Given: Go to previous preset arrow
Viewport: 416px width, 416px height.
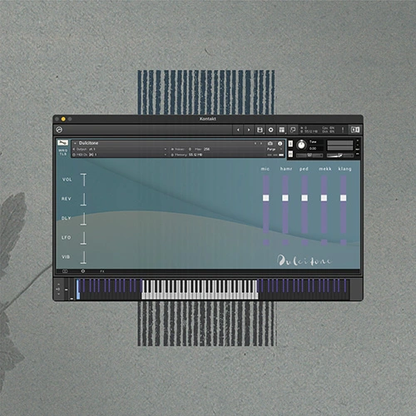Looking at the screenshot, I should (255, 143).
